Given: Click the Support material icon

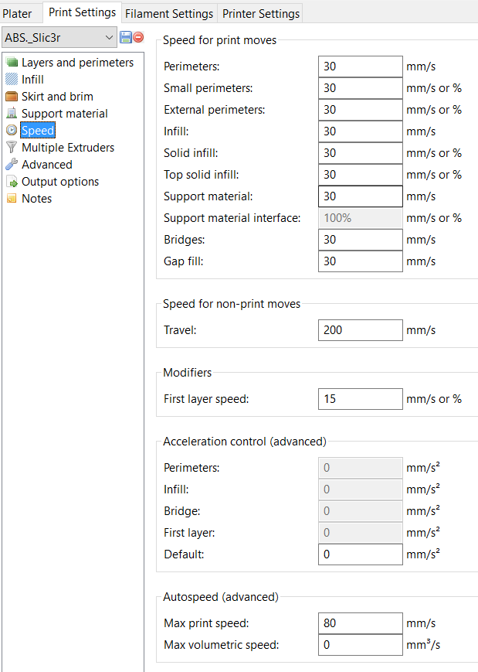Looking at the screenshot, I should [x=12, y=114].
